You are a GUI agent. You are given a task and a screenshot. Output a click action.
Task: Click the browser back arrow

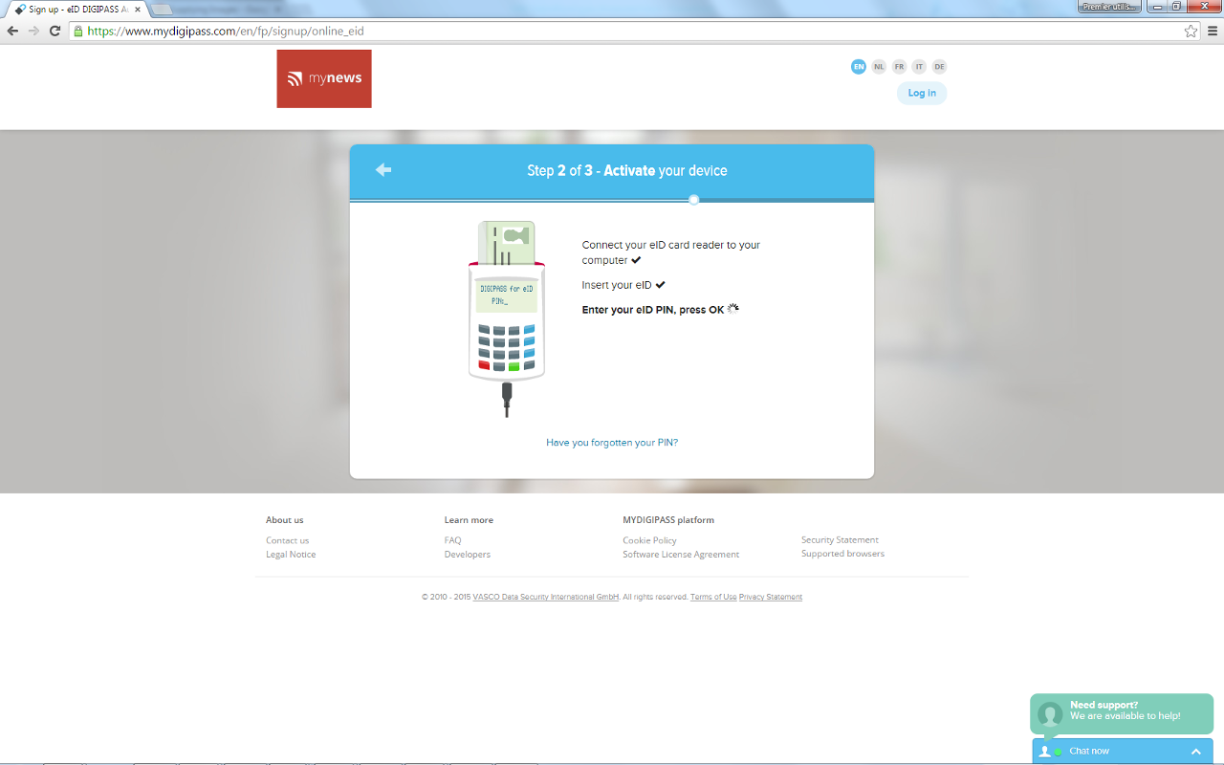pyautogui.click(x=12, y=31)
